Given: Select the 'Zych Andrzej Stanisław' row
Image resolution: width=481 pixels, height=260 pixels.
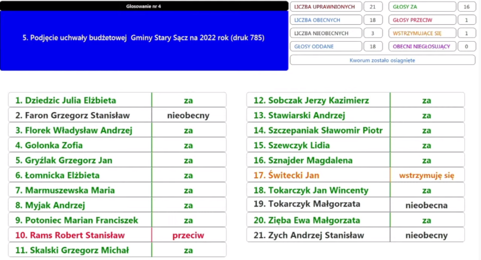Looking at the screenshot, I should pos(318,235).
